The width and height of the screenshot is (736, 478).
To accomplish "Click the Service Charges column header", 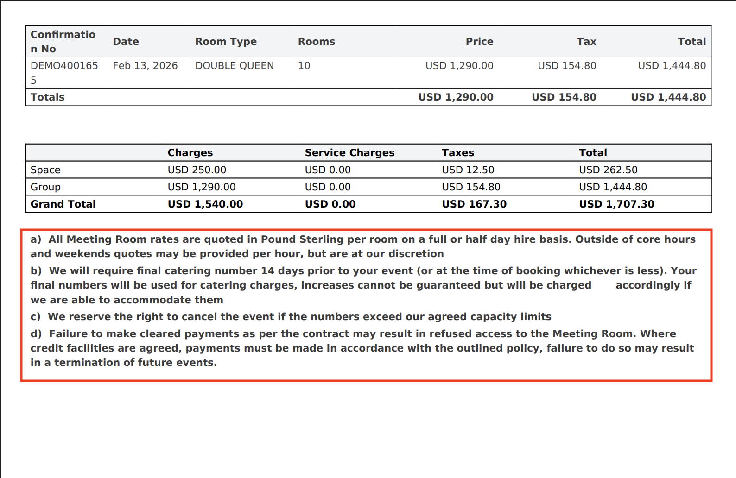I will (x=349, y=153).
